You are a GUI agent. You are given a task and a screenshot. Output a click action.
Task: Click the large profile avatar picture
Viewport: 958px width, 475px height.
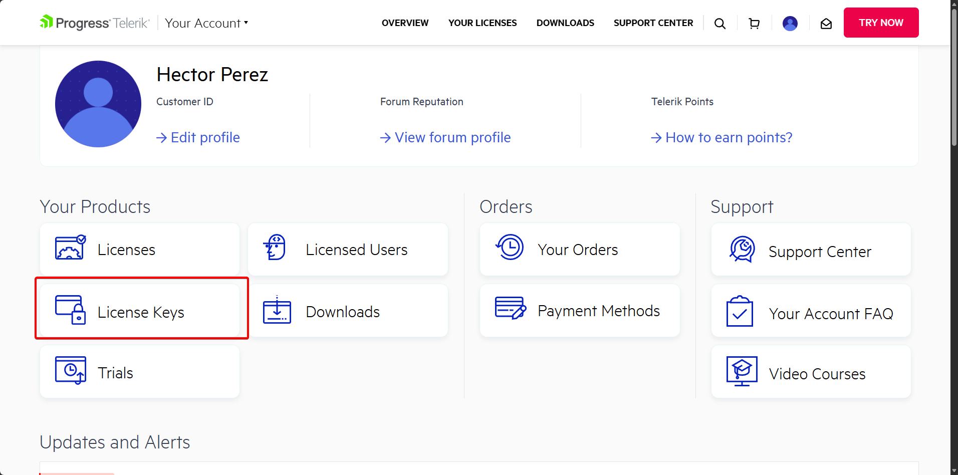98,104
